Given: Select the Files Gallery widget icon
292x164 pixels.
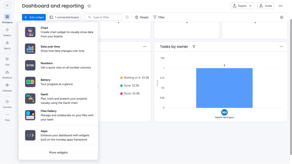Looking at the screenshot, I should click(x=30, y=115).
